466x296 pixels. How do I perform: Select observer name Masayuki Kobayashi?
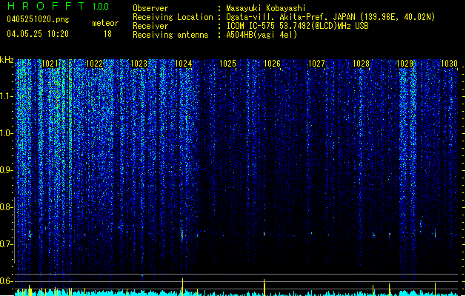266,8
